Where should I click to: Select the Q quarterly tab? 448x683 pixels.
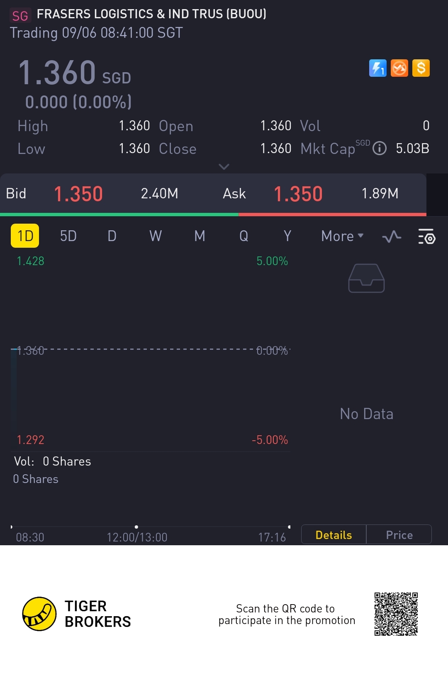click(244, 236)
